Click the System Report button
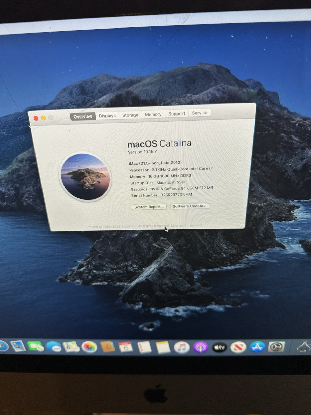The height and width of the screenshot is (415, 311). coord(149,207)
